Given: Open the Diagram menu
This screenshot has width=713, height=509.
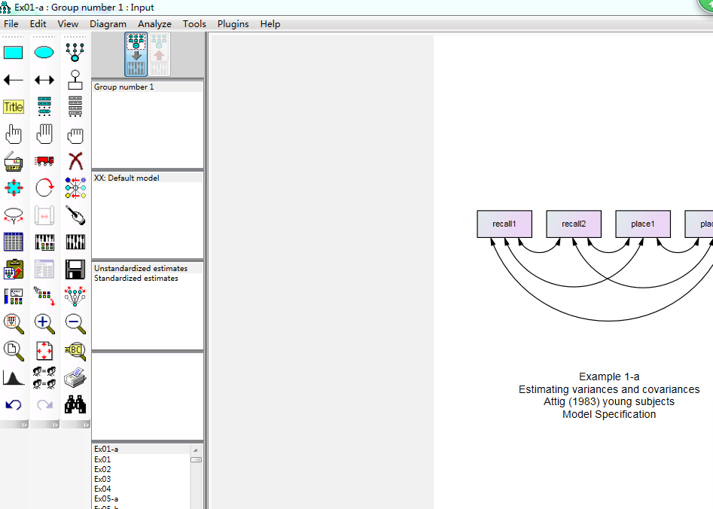Looking at the screenshot, I should tap(108, 24).
